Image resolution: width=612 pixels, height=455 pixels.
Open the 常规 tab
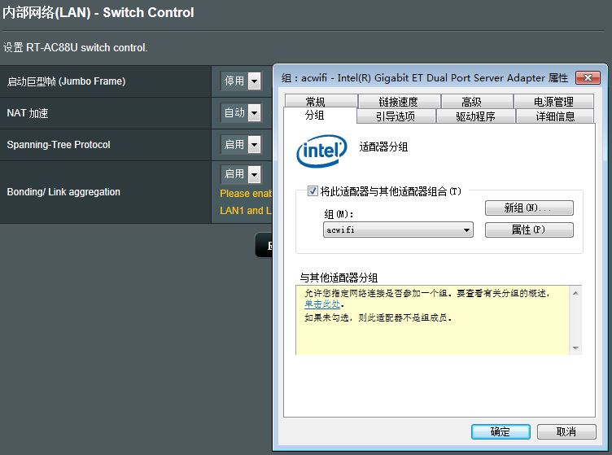tap(321, 101)
